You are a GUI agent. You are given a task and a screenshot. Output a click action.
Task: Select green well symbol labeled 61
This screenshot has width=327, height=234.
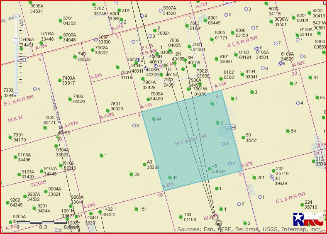tap(310, 78)
